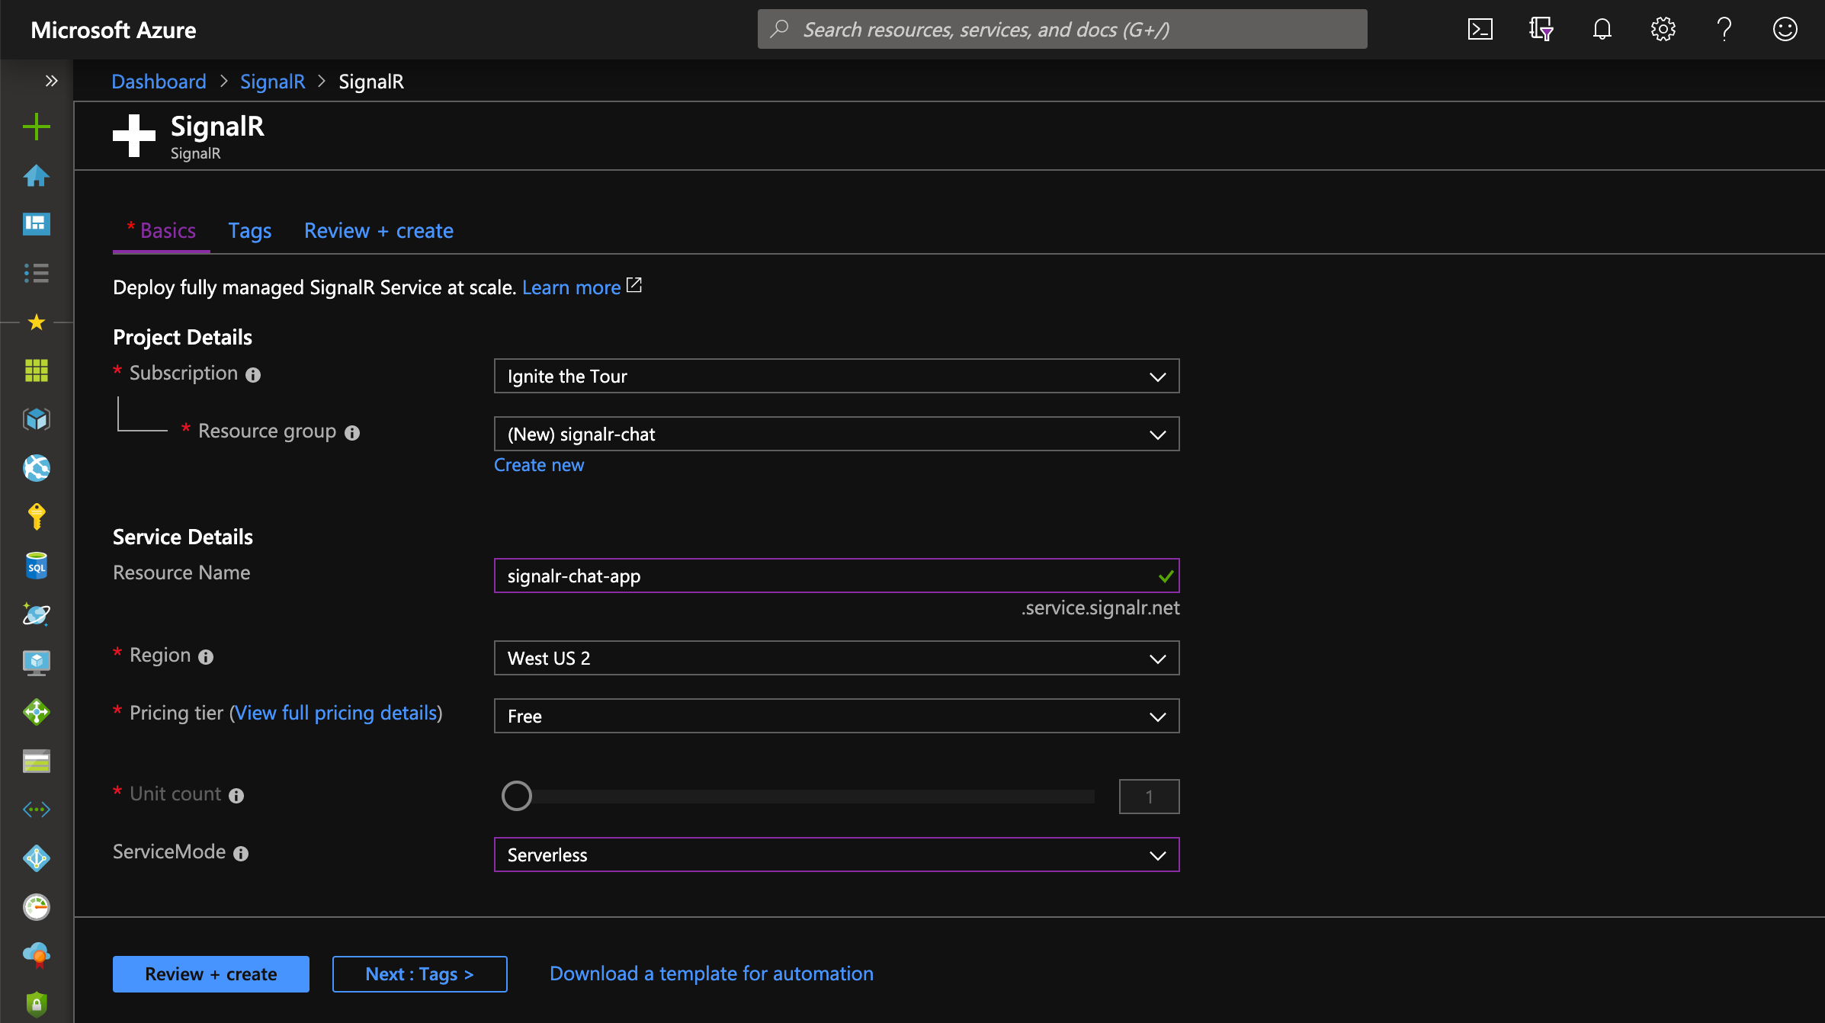1825x1023 pixels.
Task: Open Azure Active Directory diamond icon
Action: tap(37, 858)
